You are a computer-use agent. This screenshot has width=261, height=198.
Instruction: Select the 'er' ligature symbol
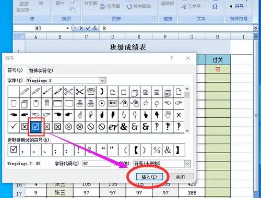coord(113,127)
